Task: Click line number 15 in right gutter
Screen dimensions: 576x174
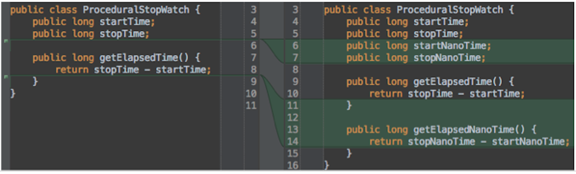Action: [x=293, y=154]
